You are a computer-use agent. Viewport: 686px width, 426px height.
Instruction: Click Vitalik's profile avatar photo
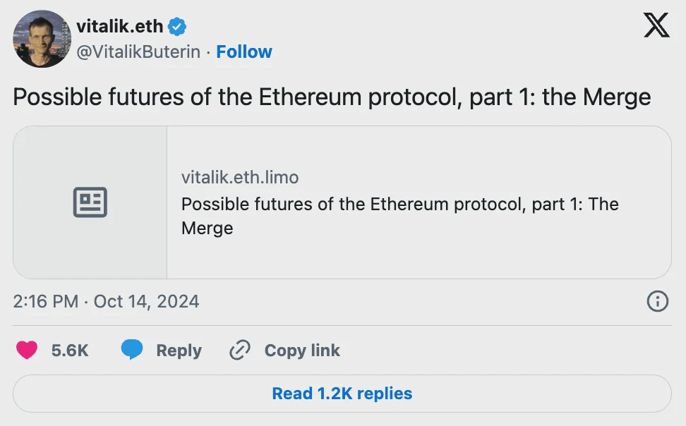coord(42,39)
